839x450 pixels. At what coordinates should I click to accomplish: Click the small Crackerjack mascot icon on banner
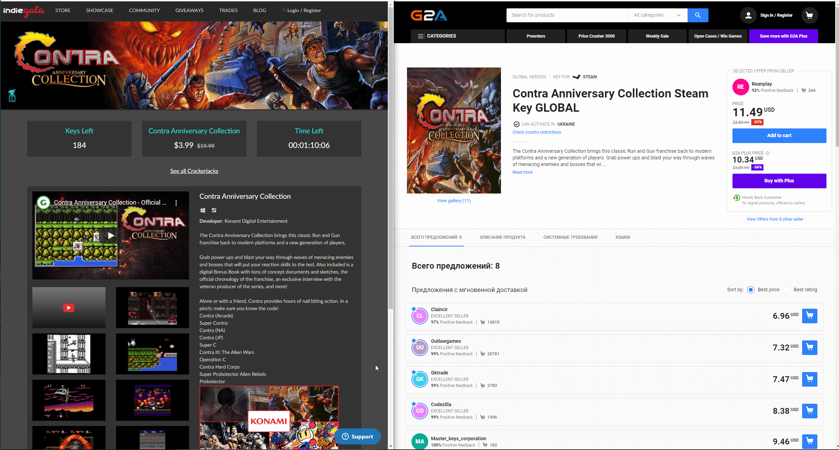point(12,95)
